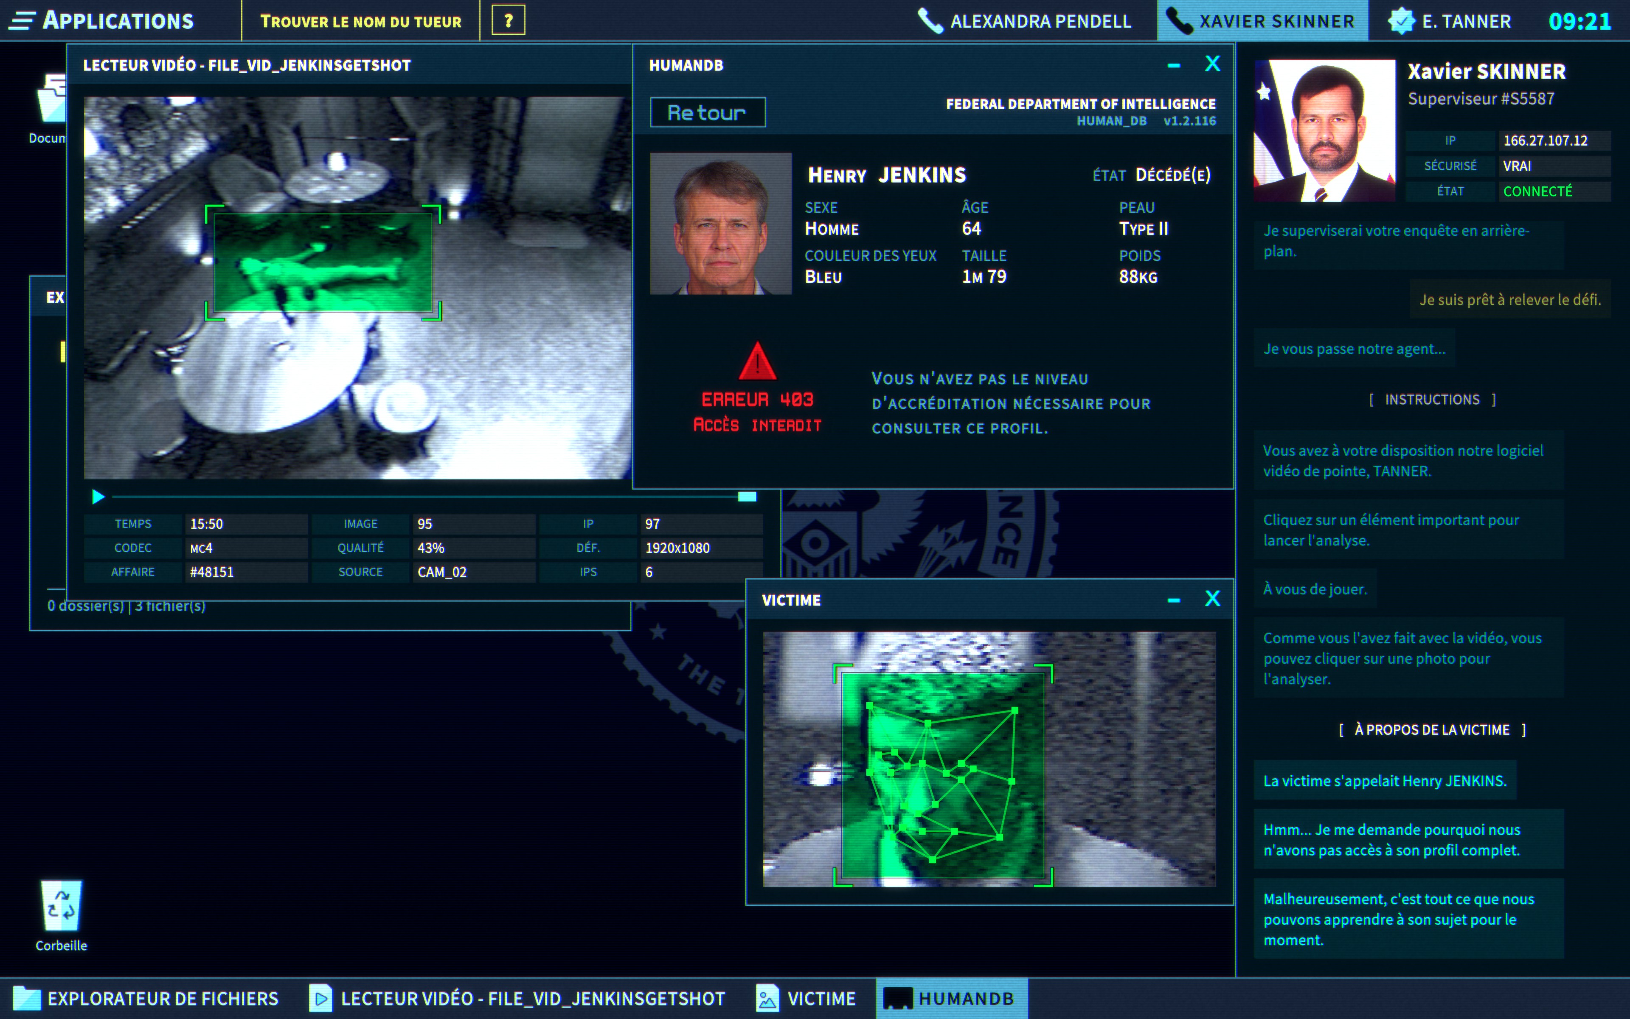Click the verified badge icon for E. Tanner
Screen dimensions: 1630x1019
click(x=1401, y=21)
